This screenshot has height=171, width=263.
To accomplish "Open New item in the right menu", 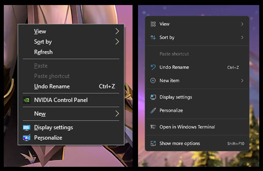I will pos(197,80).
